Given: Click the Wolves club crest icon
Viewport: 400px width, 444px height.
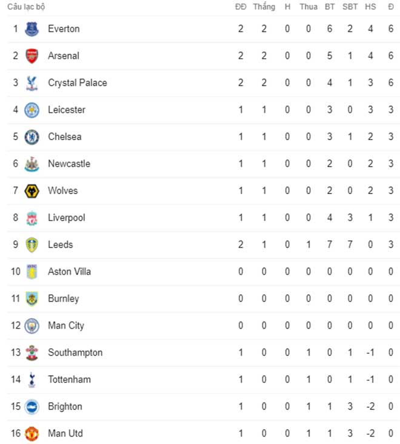Looking at the screenshot, I should click(x=32, y=191).
